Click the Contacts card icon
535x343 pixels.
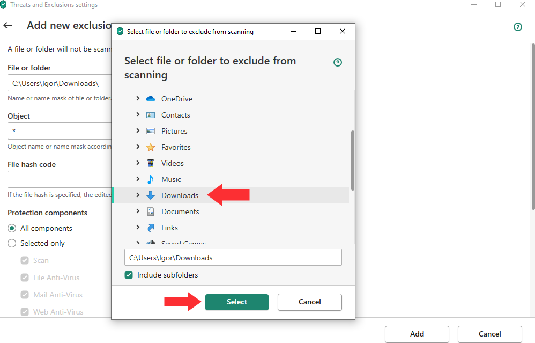point(151,115)
